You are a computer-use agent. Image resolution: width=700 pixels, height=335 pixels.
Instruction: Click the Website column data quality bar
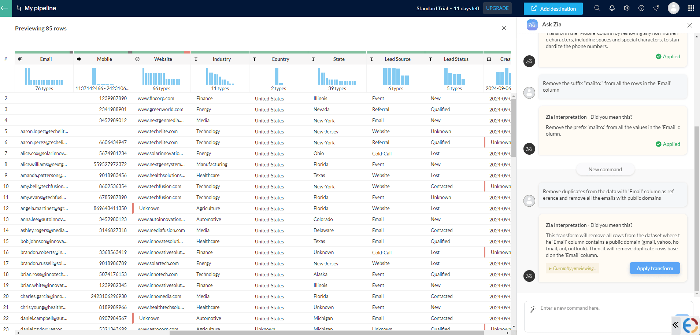(161, 52)
